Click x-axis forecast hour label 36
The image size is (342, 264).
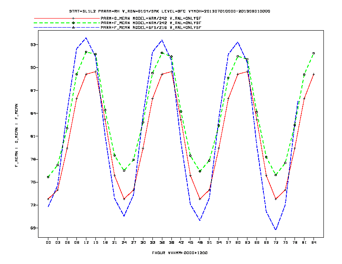point(162,242)
